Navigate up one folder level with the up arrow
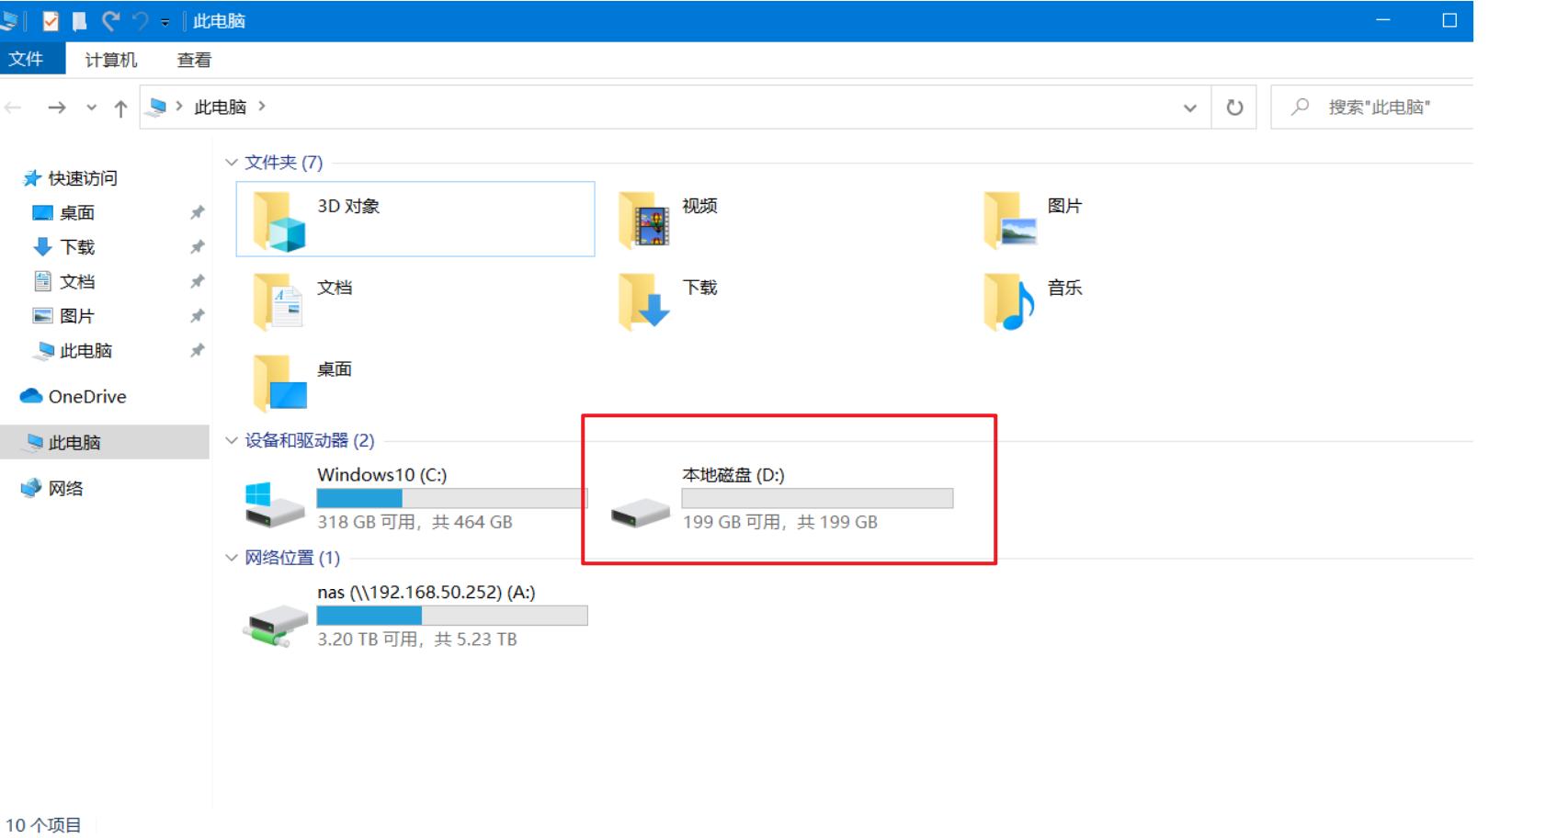 coord(119,107)
